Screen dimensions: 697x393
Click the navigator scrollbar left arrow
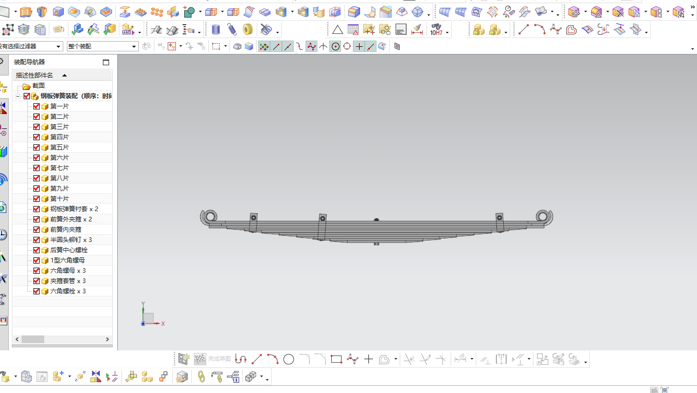(17, 340)
